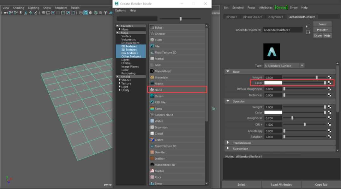341x189 pixels.
Task: Collapse the Specular section
Action: 228,101
